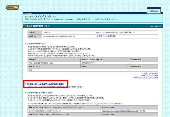The width and height of the screenshot is (170, 117).
Task: Select the serial number CAF1234567890
Action: [88, 63]
